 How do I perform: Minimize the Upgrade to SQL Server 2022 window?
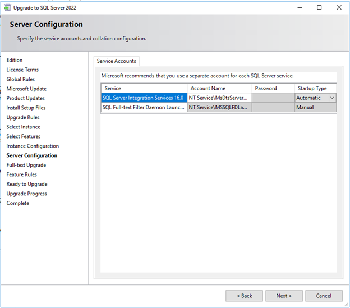300,8
